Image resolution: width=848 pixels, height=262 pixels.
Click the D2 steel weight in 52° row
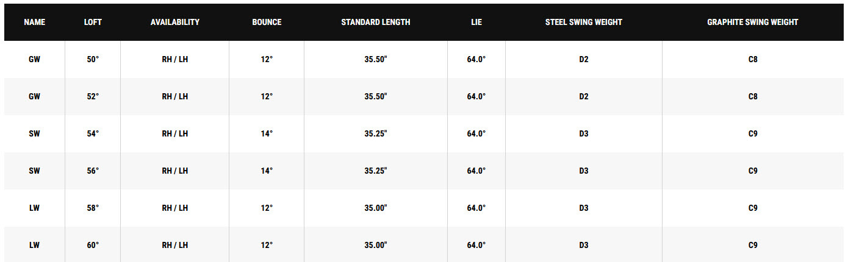click(x=584, y=97)
